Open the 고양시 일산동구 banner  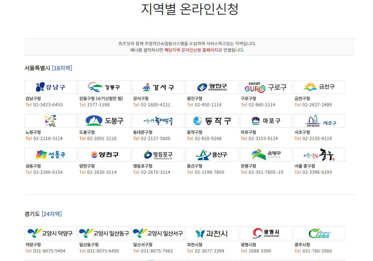point(104,233)
